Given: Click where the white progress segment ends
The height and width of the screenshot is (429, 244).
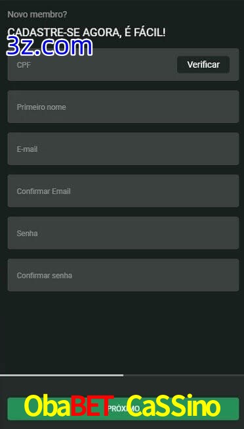Looking at the screenshot, I should coord(123,375).
